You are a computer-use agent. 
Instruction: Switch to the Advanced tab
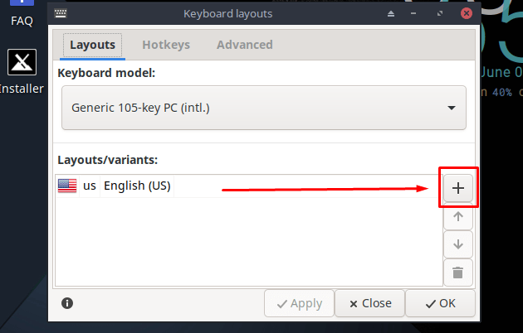click(x=245, y=45)
